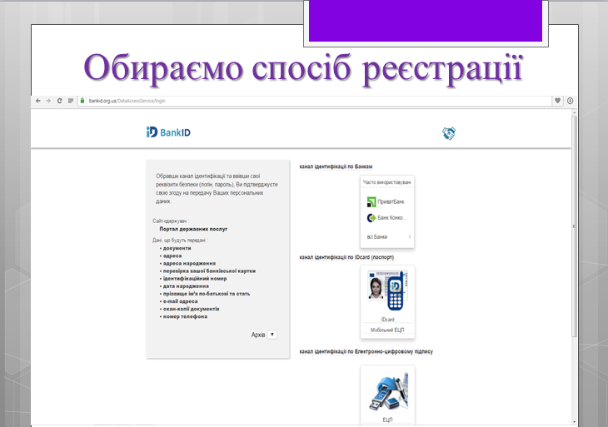Click the 'номер телефона' list item
Screen dimensions: 608x427
coord(185,316)
